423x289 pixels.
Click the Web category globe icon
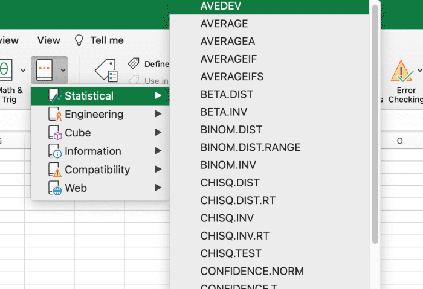55,188
